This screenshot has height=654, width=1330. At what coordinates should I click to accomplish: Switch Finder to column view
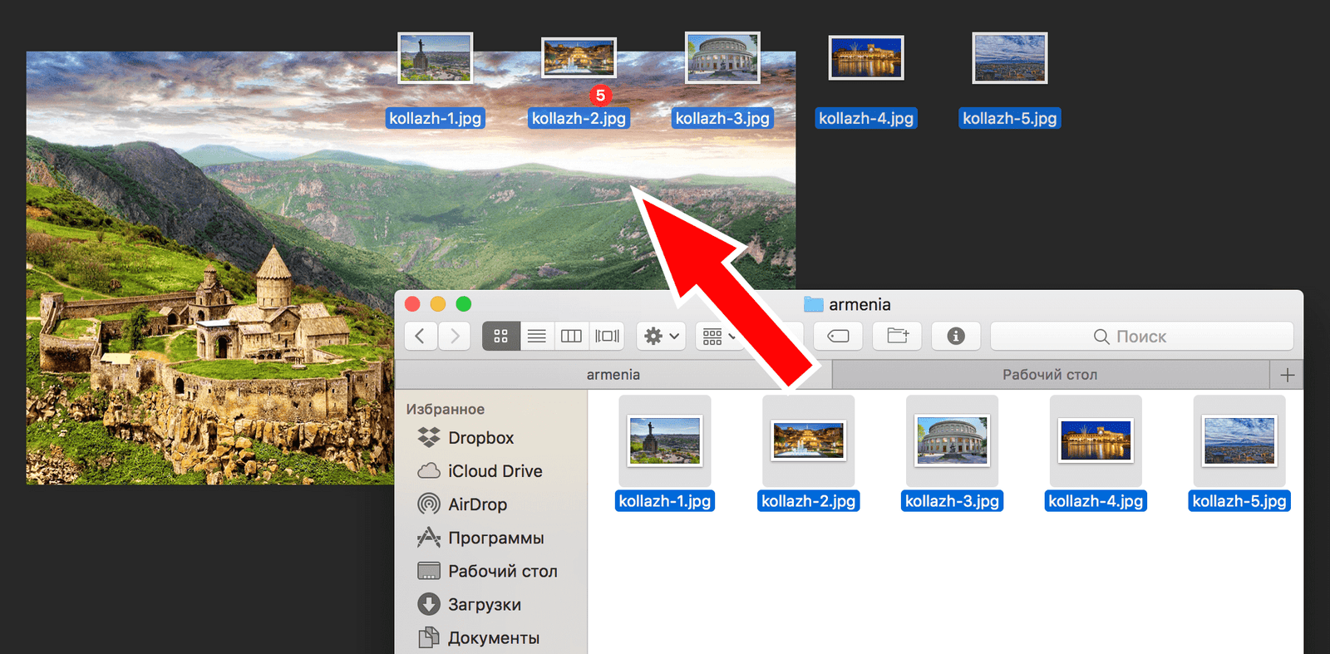(x=571, y=336)
